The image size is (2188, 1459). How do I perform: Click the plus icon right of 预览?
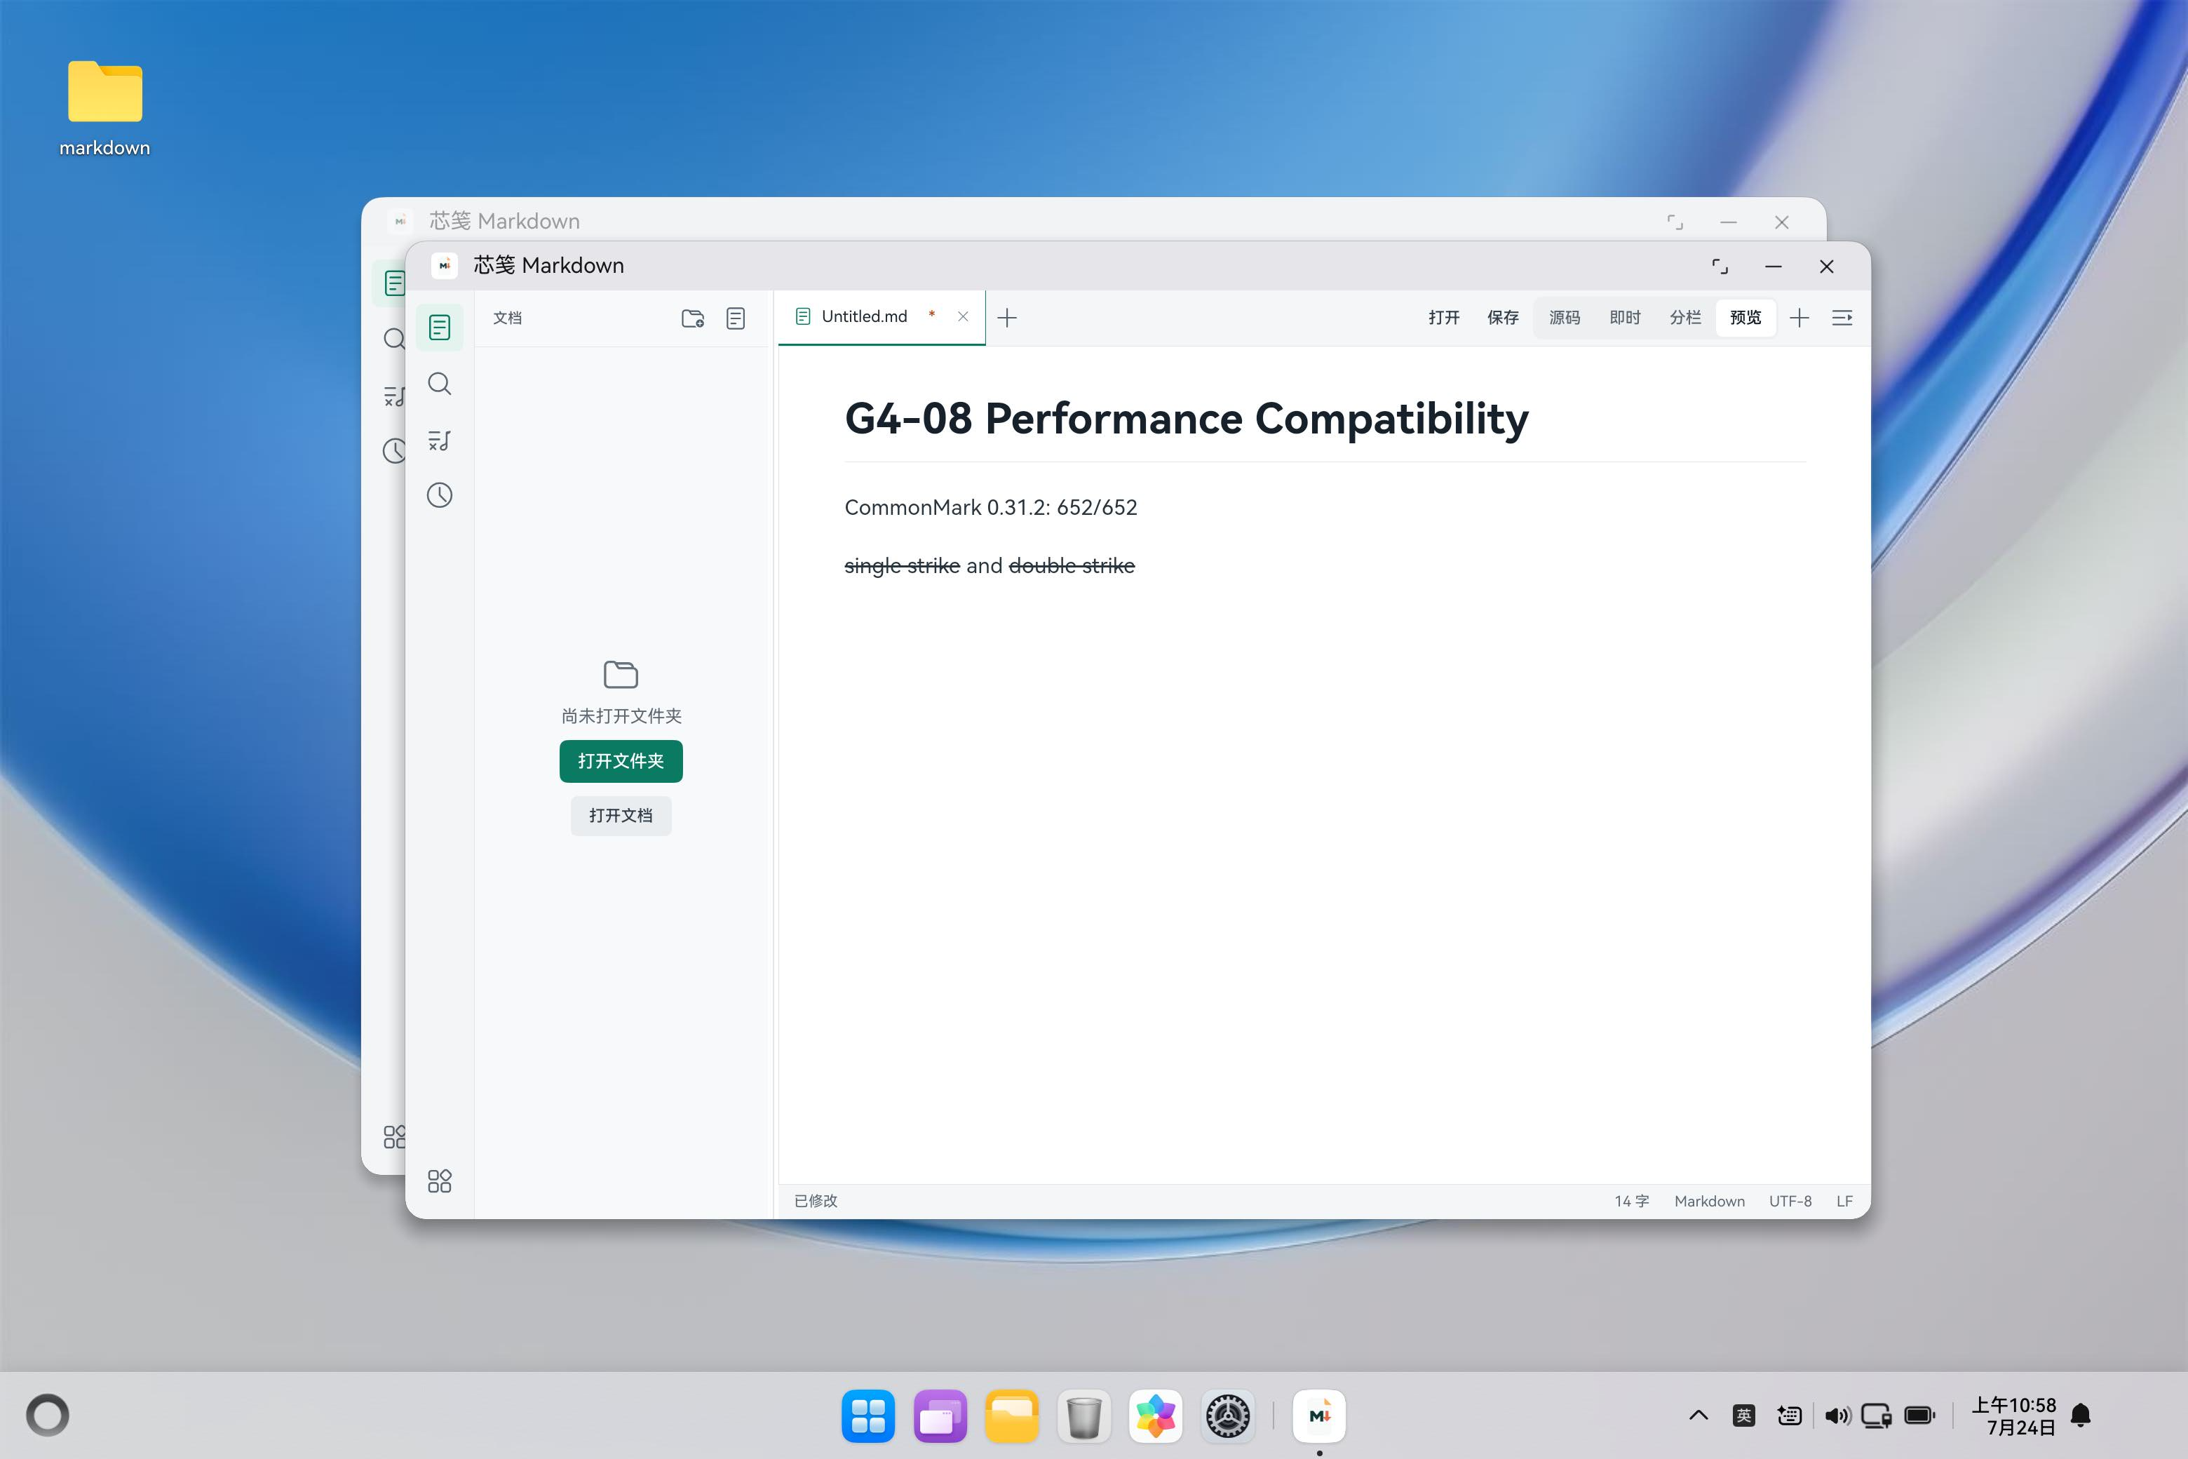click(1799, 318)
